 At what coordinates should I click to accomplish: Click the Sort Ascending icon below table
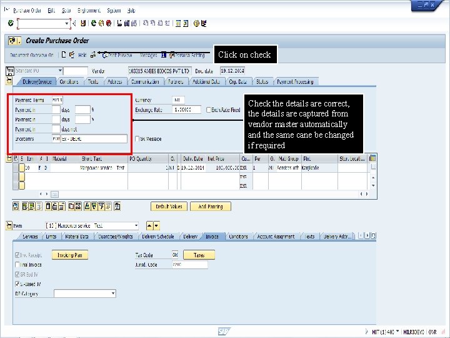click(87, 207)
